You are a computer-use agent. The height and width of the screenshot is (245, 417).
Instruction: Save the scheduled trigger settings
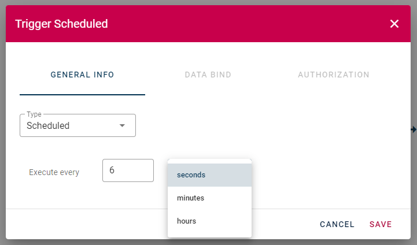(x=381, y=224)
